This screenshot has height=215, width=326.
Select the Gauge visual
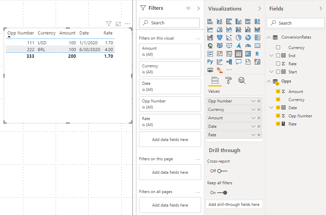tap(248, 46)
